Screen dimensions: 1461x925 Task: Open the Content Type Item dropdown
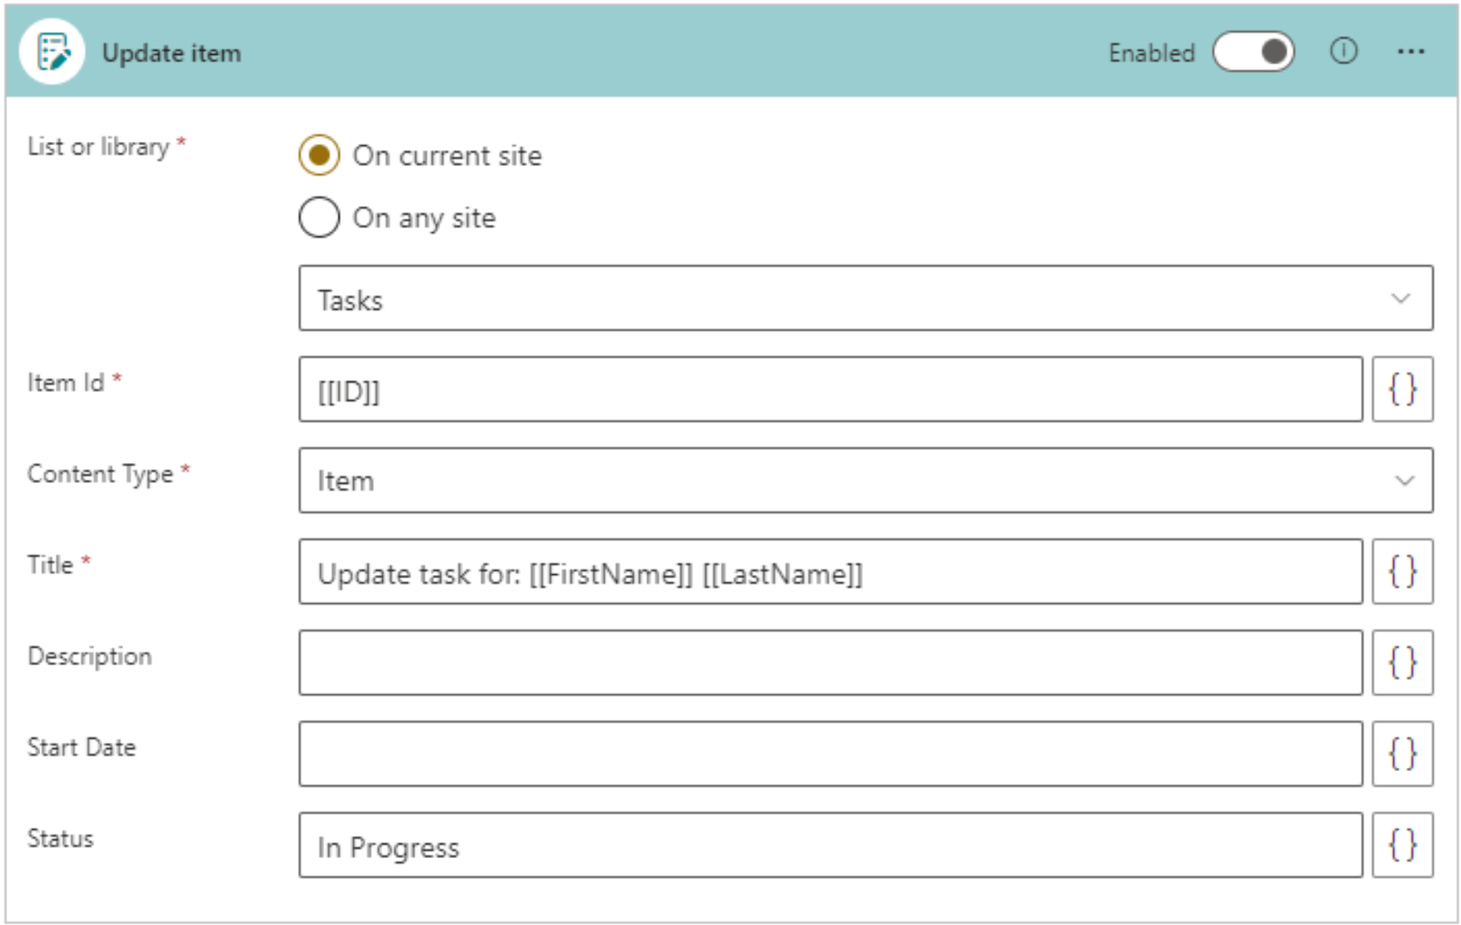[x=864, y=481]
